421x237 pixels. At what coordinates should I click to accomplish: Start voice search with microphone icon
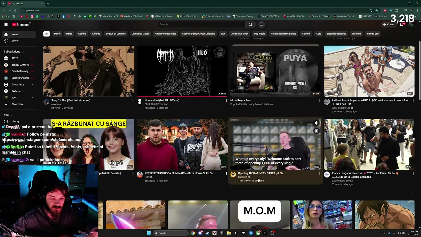[x=261, y=24]
